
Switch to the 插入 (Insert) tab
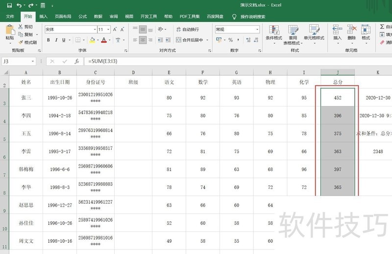click(x=44, y=16)
